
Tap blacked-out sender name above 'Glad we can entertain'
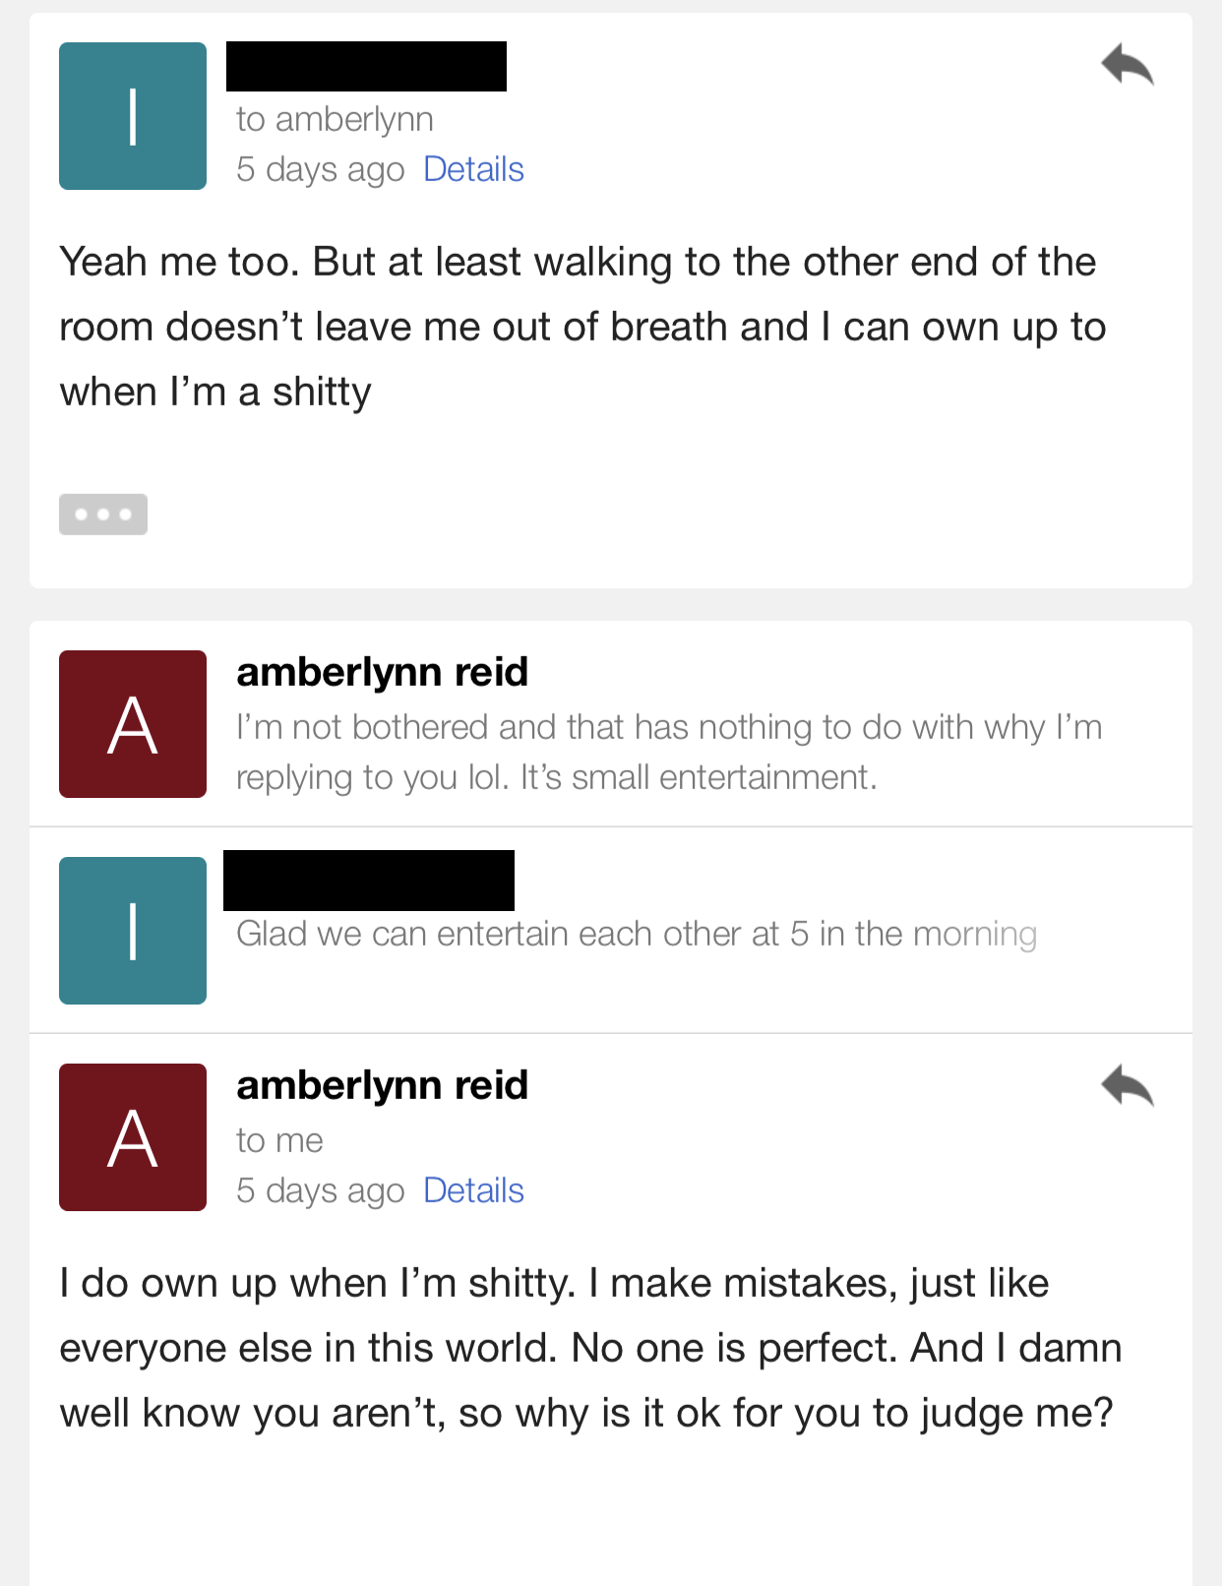(369, 880)
